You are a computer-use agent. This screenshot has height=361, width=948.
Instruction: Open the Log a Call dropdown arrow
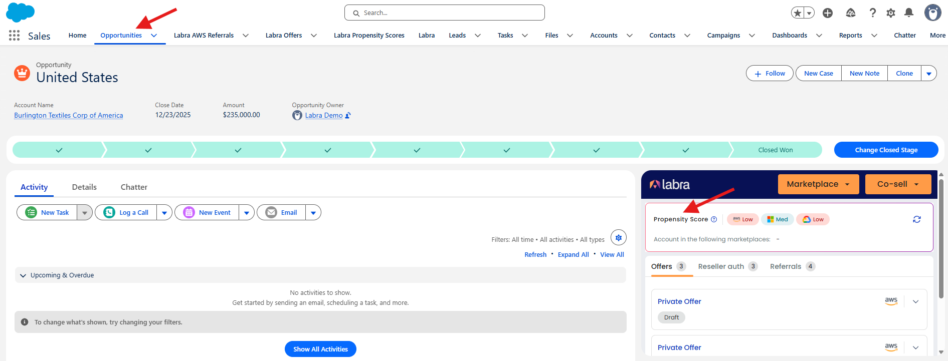click(x=164, y=213)
